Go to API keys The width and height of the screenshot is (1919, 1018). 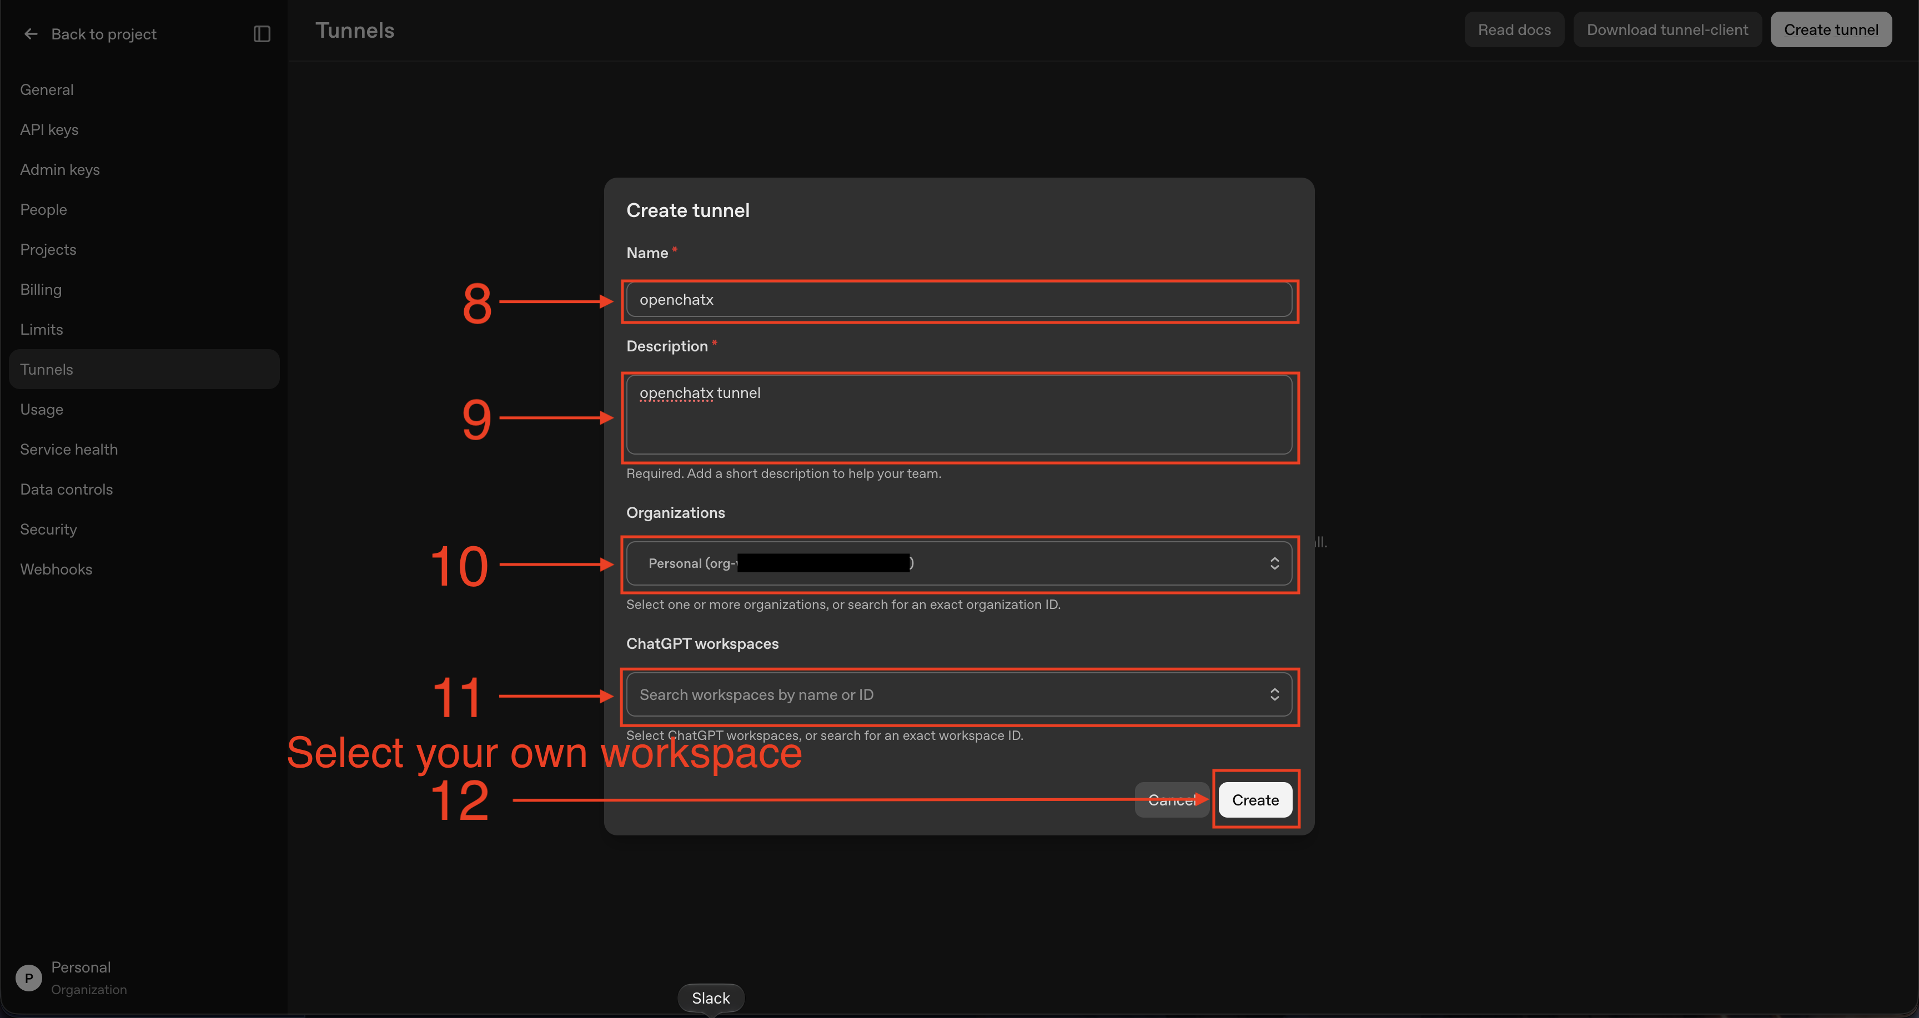pyautogui.click(x=49, y=129)
